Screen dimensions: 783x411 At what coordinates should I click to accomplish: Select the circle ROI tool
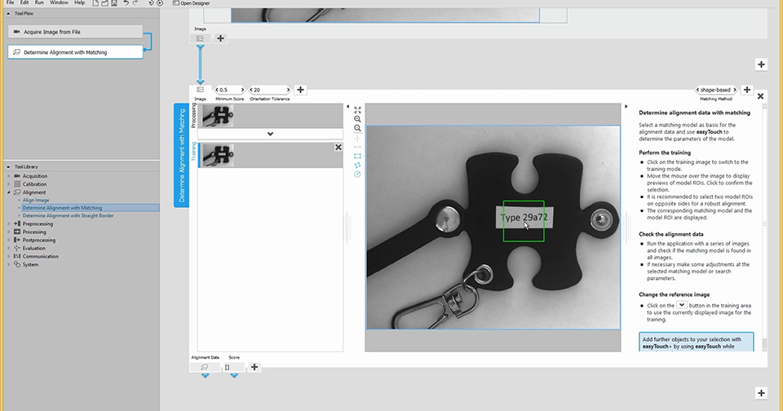coord(357,175)
